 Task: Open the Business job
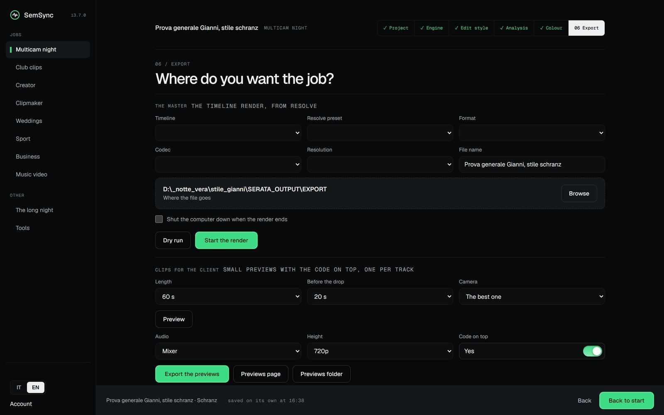coord(48,156)
